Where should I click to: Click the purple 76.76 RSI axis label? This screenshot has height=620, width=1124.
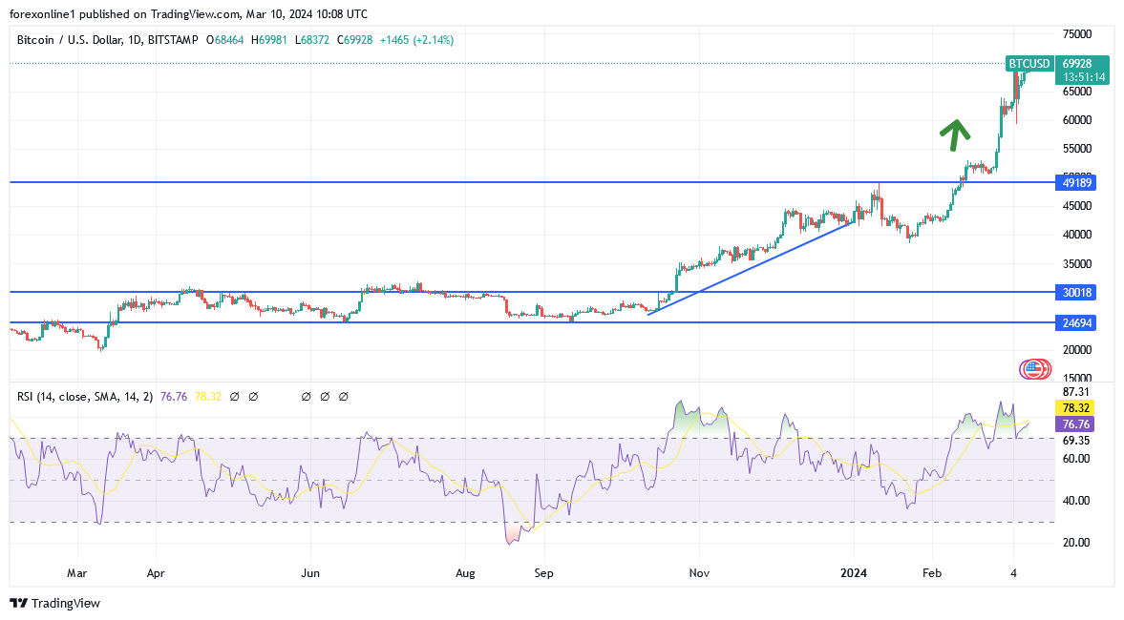click(1075, 424)
